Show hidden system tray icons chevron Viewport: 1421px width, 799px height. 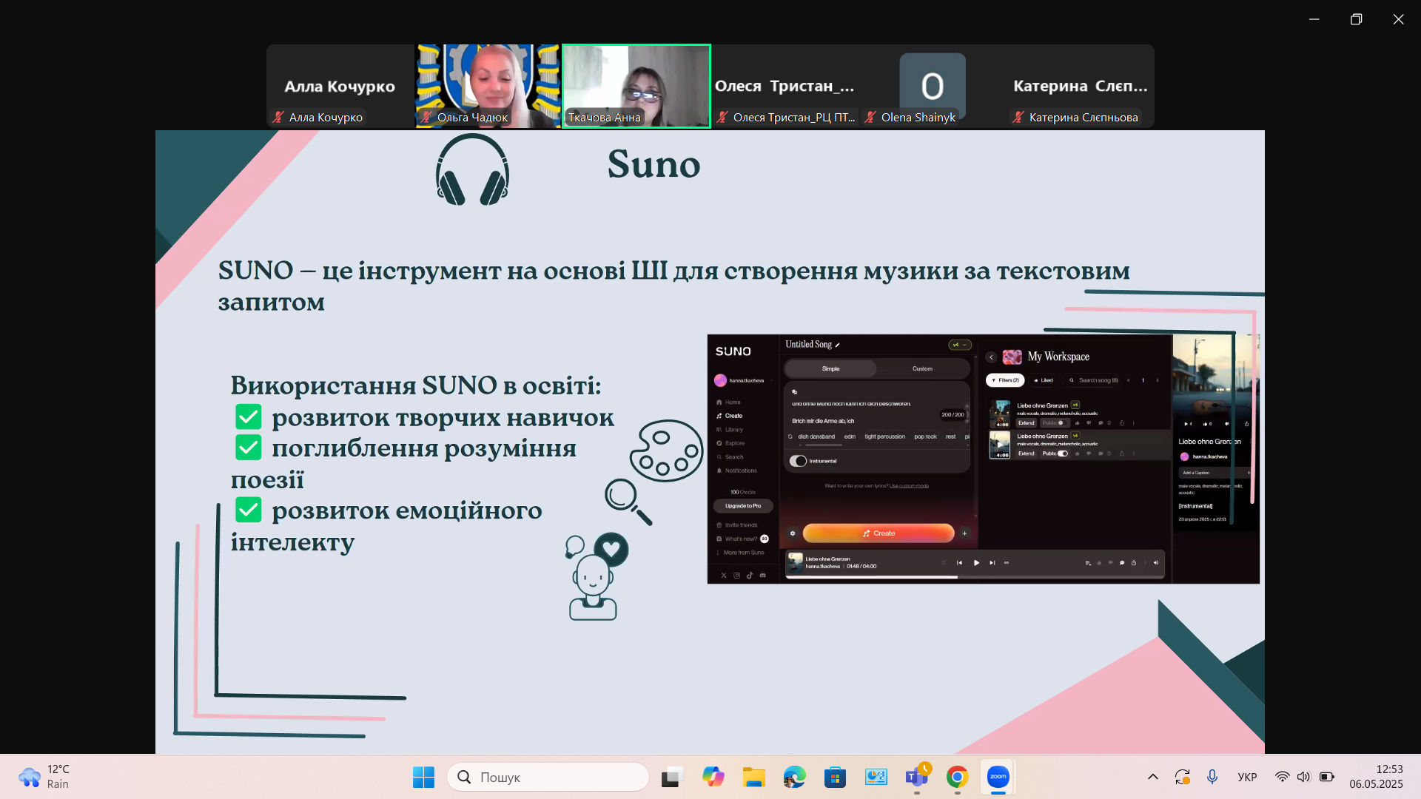(x=1152, y=777)
